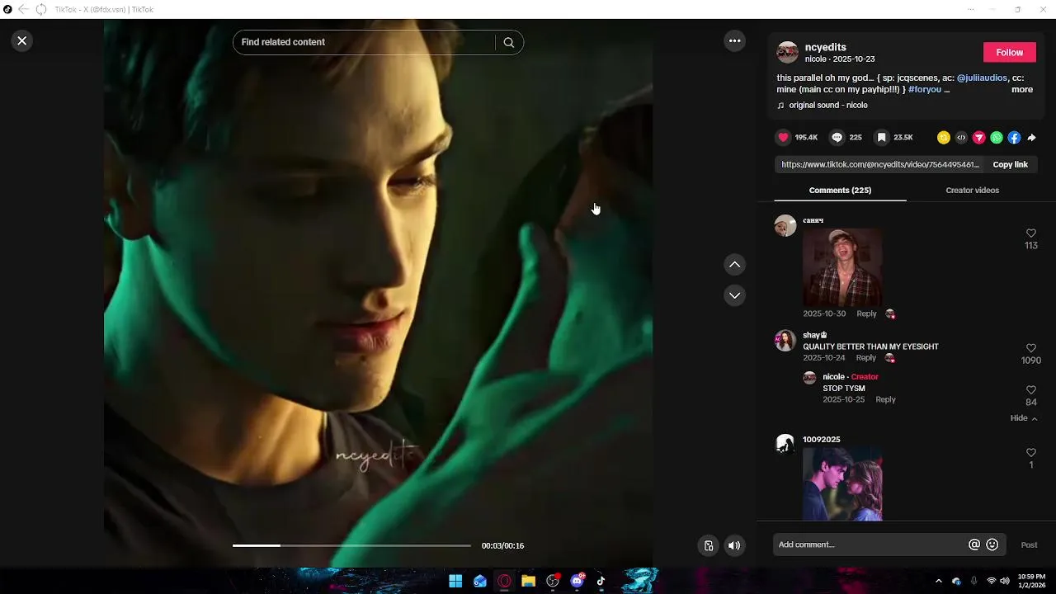
Task: Click the Post comment button
Action: tap(1029, 544)
